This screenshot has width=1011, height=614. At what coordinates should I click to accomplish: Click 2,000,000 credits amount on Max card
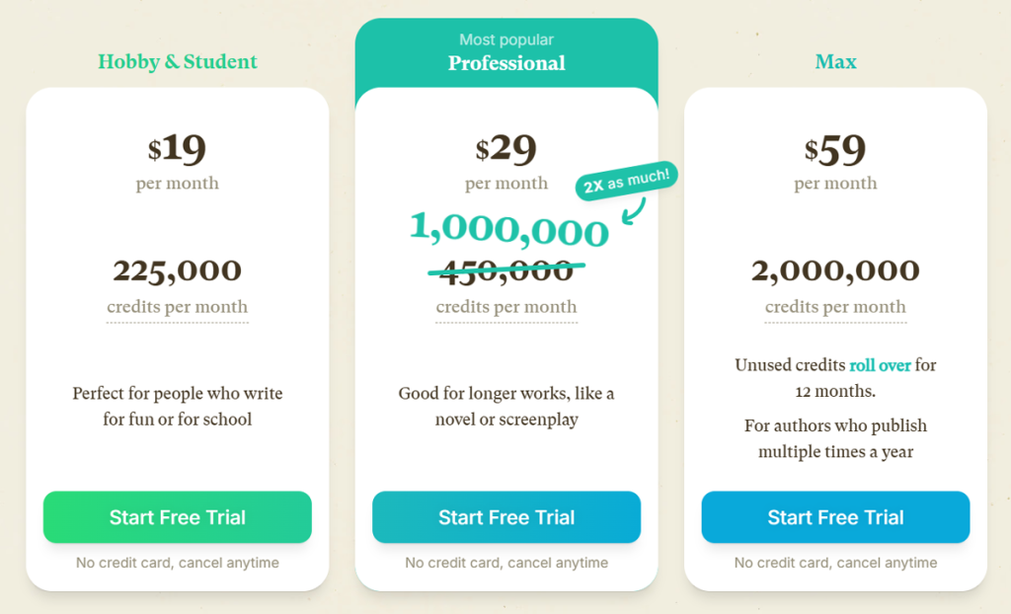[835, 270]
